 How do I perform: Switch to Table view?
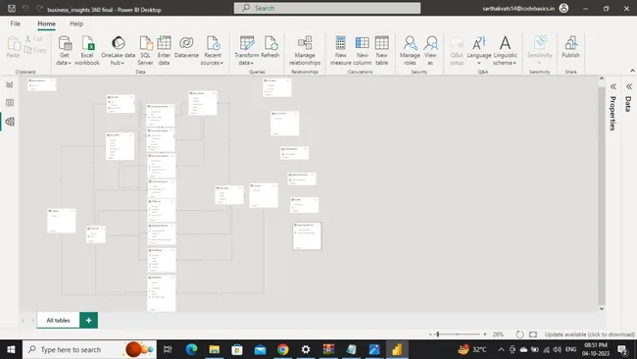tap(10, 103)
